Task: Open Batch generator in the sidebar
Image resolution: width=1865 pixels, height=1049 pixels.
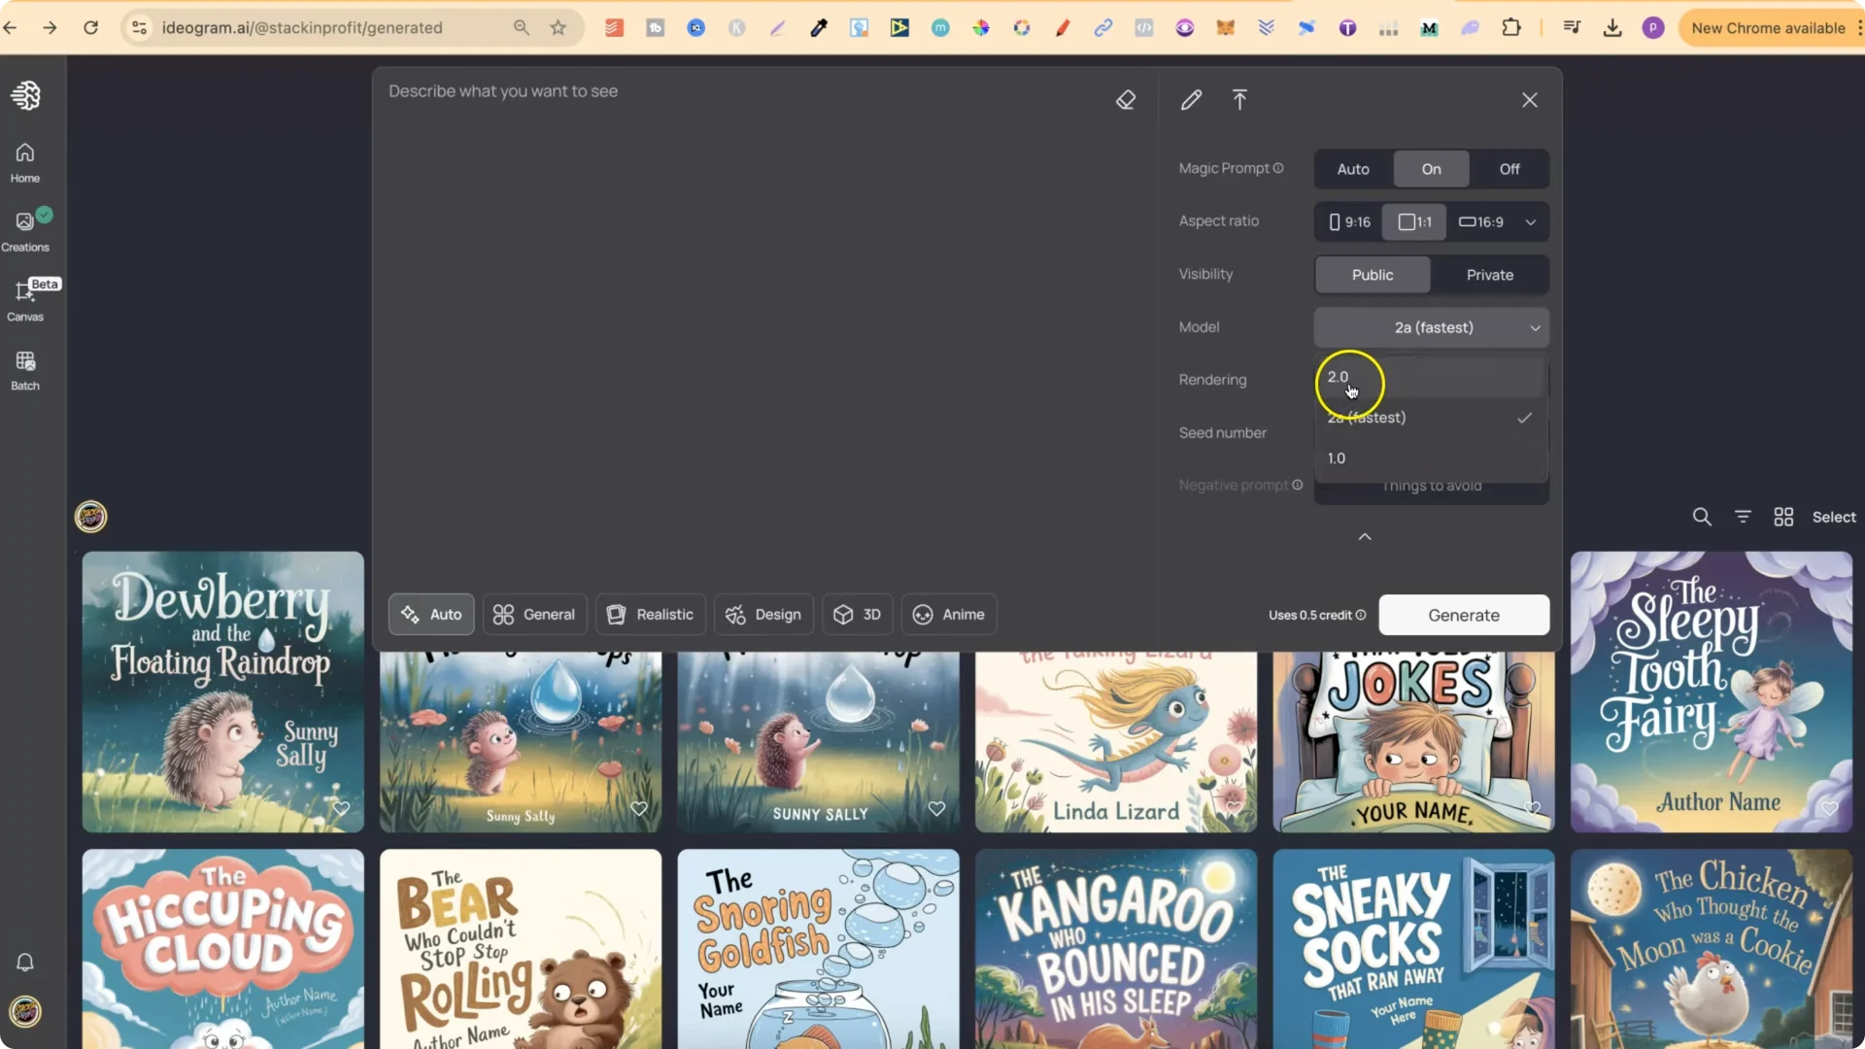Action: click(x=25, y=370)
